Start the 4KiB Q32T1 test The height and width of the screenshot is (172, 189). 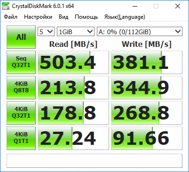(x=21, y=113)
